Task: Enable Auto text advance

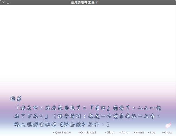Action: pyautogui.click(x=125, y=132)
